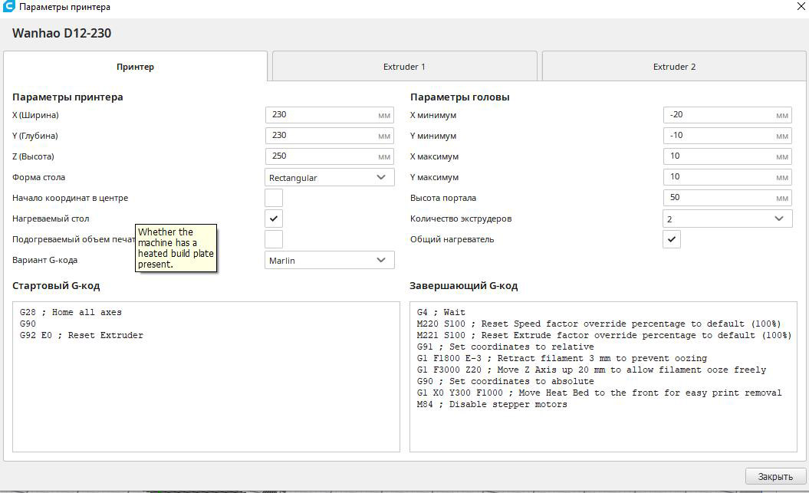Select the 'Высота портала' input field
809x493 pixels.
pos(719,198)
